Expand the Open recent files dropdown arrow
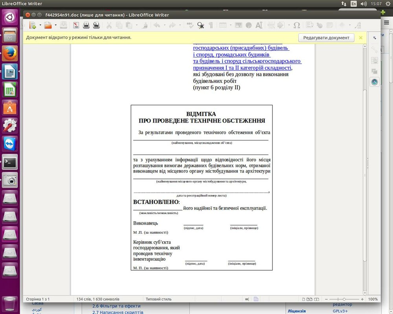This screenshot has height=314, width=393. click(x=55, y=25)
